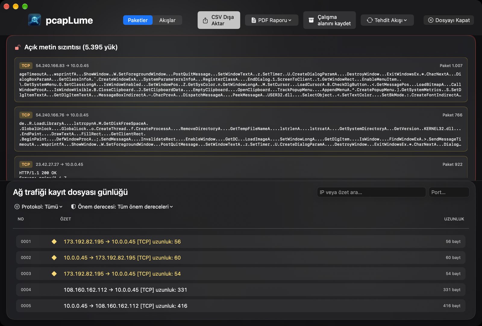Click the Paket 1.007 label
The height and width of the screenshot is (326, 482).
pos(451,66)
